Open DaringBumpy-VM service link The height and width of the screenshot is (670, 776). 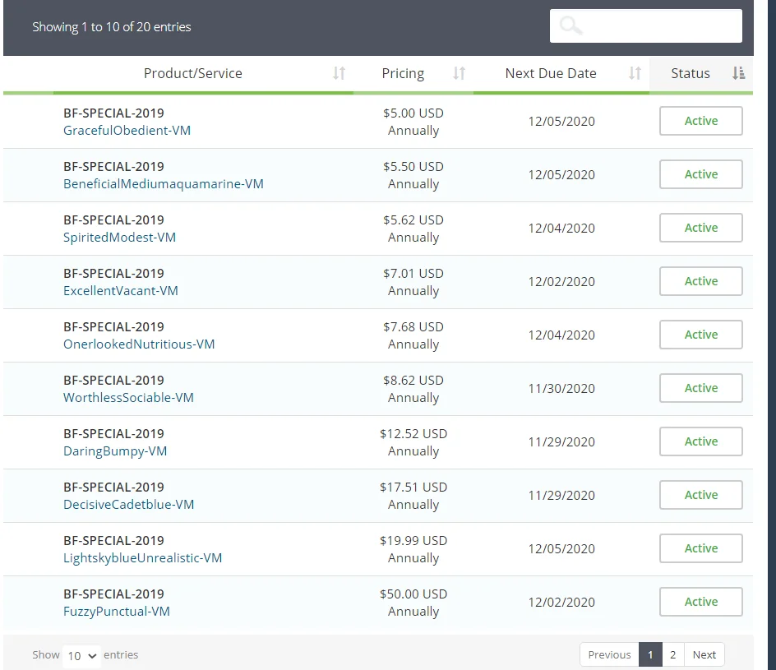115,451
